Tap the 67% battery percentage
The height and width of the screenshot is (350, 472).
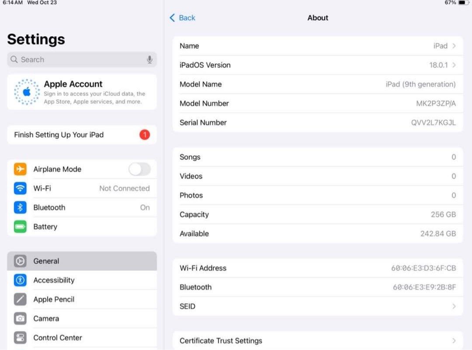(450, 3)
